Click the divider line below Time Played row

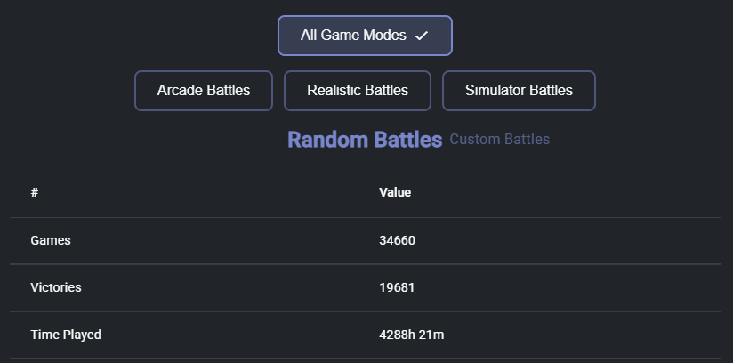366,359
